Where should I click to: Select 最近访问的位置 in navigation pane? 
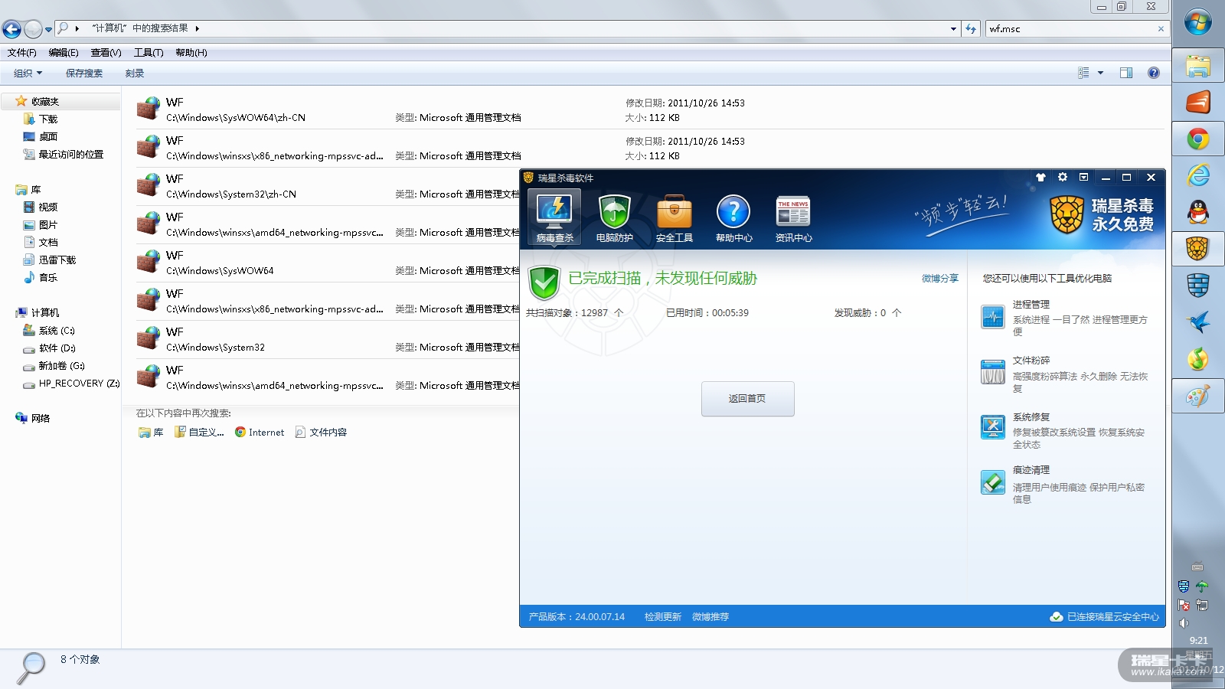tap(64, 155)
